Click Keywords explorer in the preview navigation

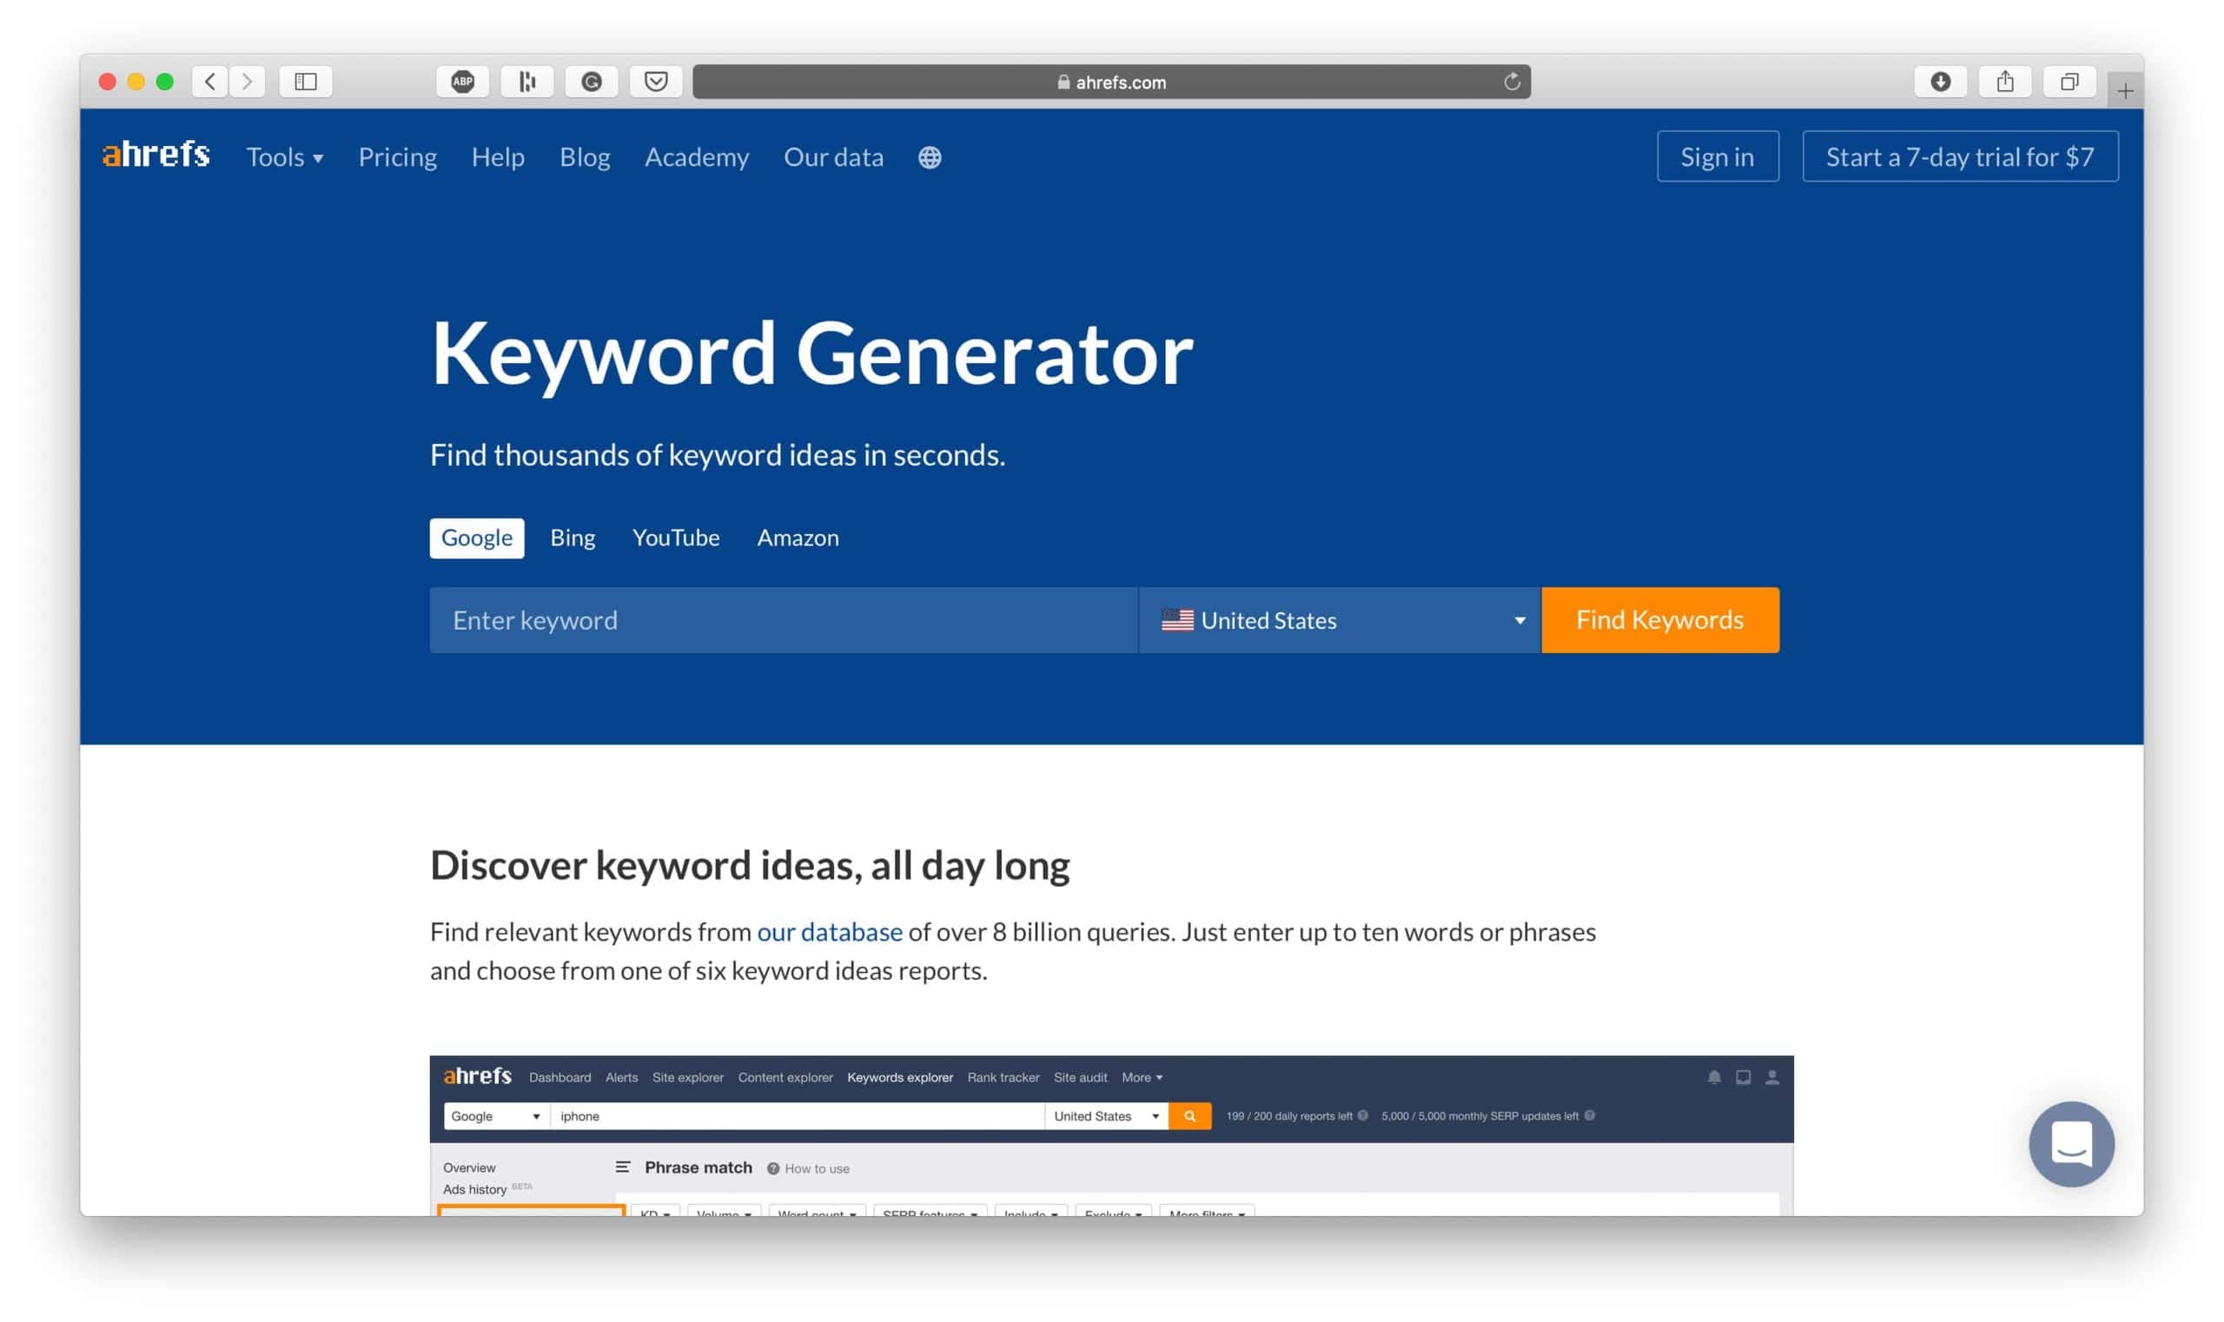pyautogui.click(x=899, y=1077)
